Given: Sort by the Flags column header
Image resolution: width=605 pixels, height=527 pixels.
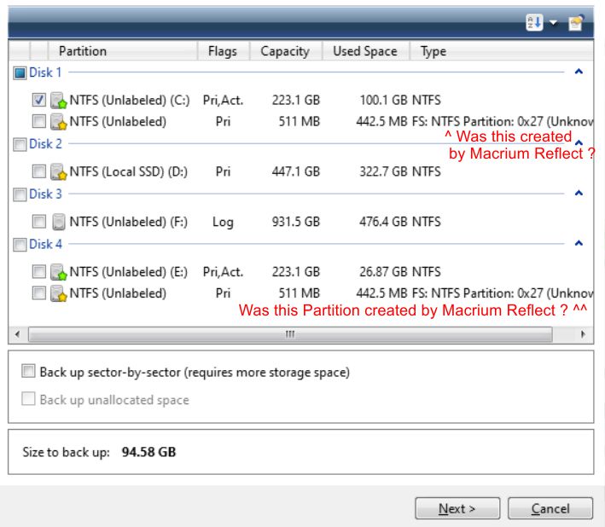Looking at the screenshot, I should pos(224,51).
